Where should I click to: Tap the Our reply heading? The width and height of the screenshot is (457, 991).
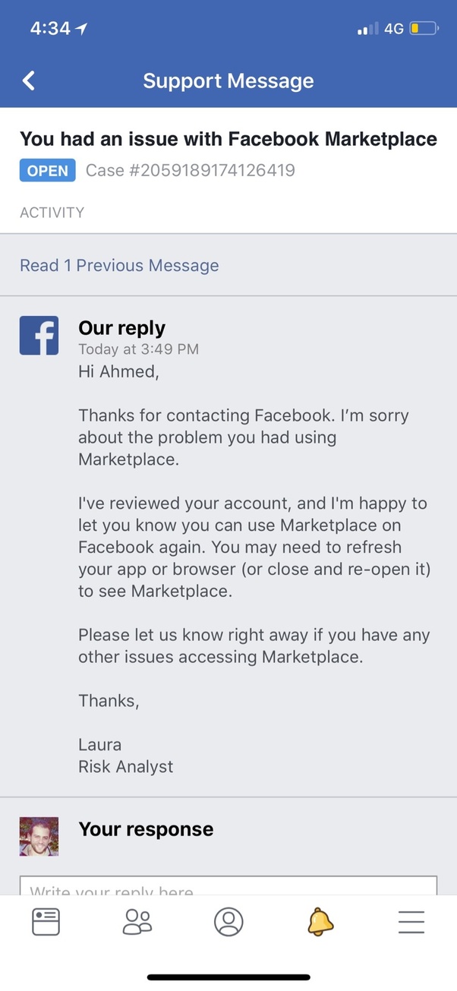[121, 328]
